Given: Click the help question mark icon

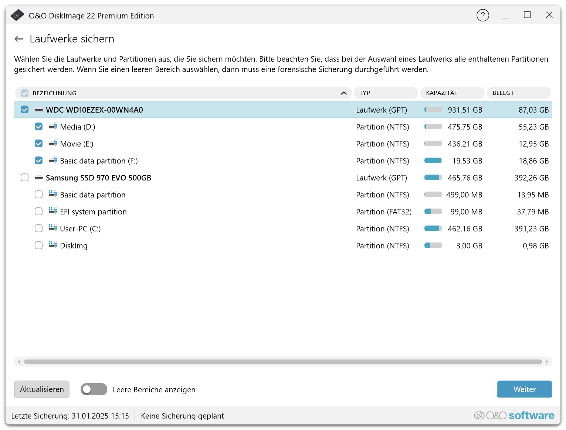Looking at the screenshot, I should pyautogui.click(x=482, y=15).
